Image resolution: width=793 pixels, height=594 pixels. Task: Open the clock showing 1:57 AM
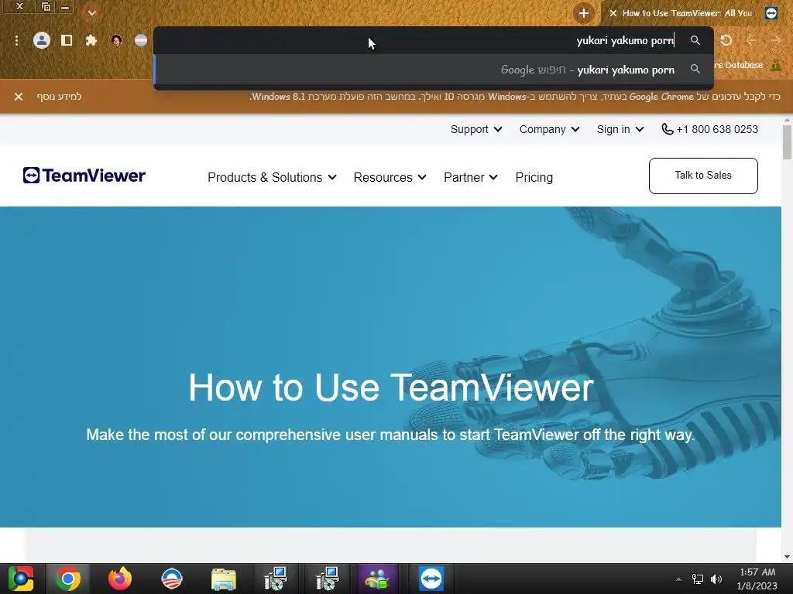coord(757,579)
